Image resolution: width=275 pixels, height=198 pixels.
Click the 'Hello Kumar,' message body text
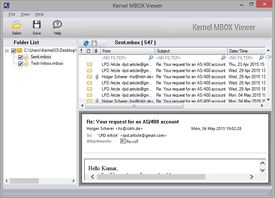(x=103, y=168)
